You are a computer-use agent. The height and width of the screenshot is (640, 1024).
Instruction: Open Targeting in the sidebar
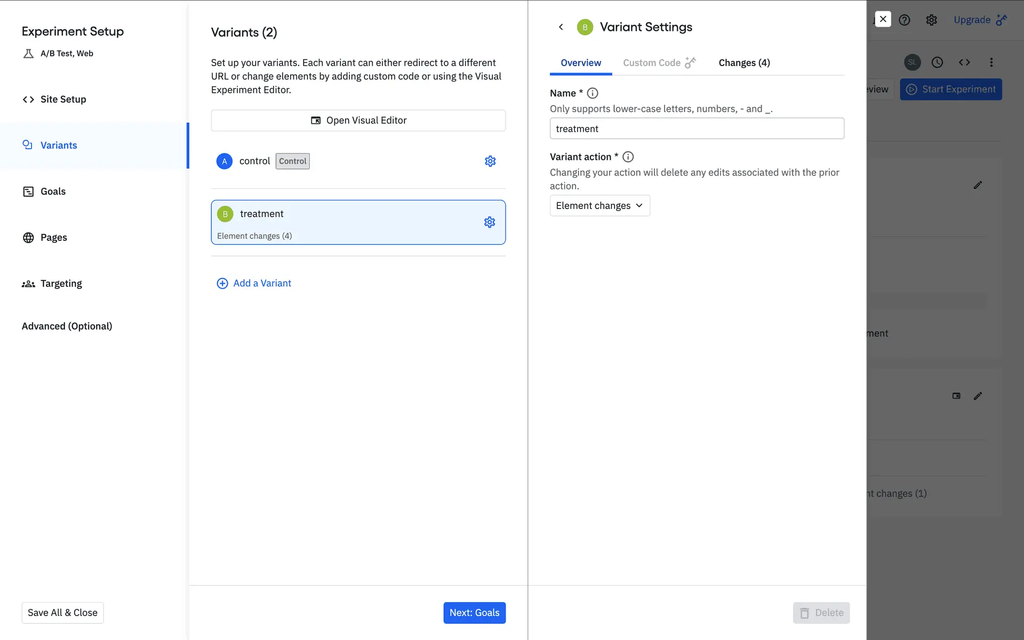pyautogui.click(x=61, y=284)
